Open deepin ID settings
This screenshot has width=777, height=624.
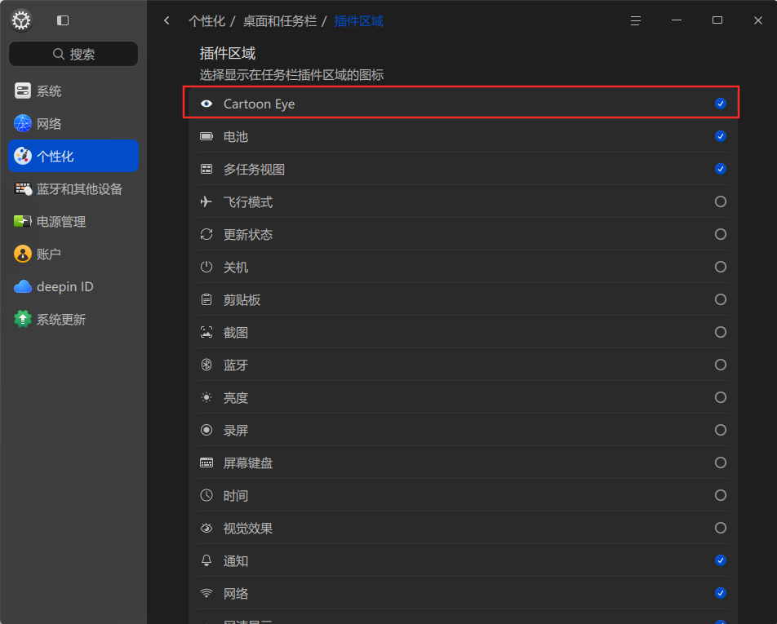point(73,287)
